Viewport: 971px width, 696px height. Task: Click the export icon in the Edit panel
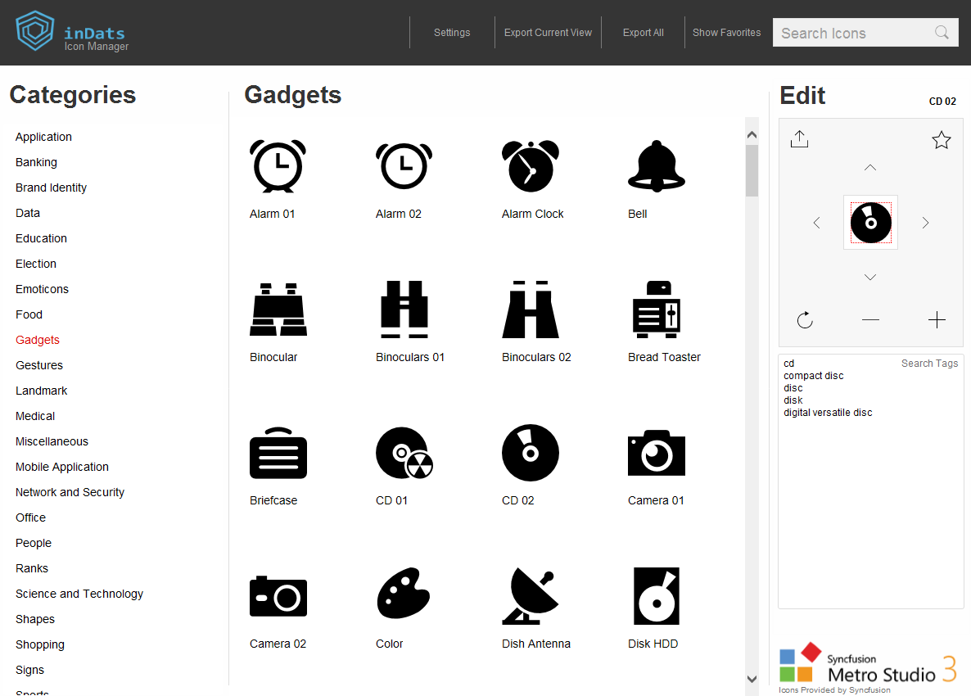coord(800,139)
